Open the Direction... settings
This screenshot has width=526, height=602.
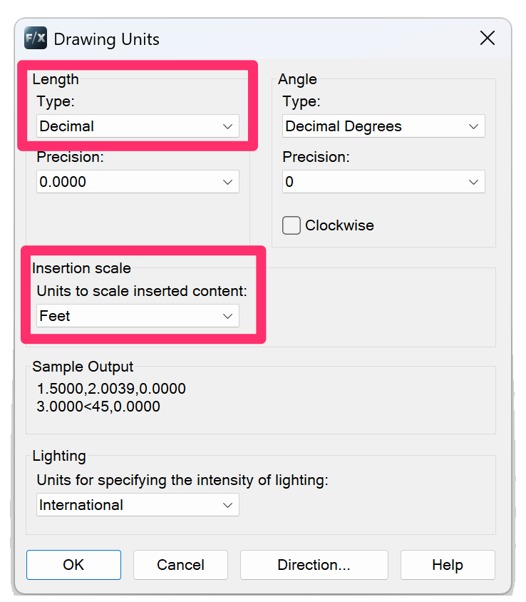(314, 565)
